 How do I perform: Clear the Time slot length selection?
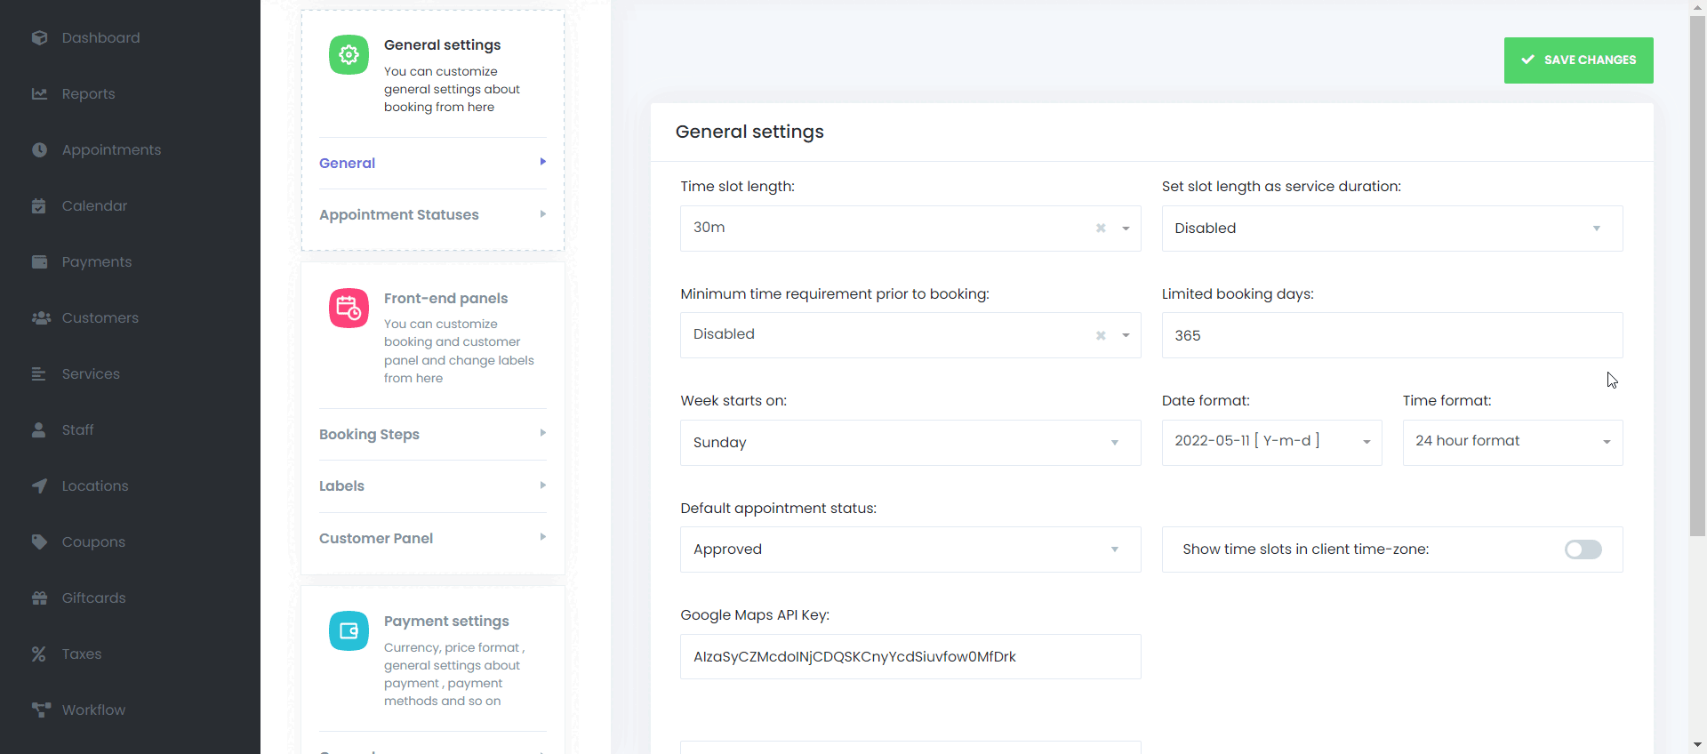click(1101, 229)
